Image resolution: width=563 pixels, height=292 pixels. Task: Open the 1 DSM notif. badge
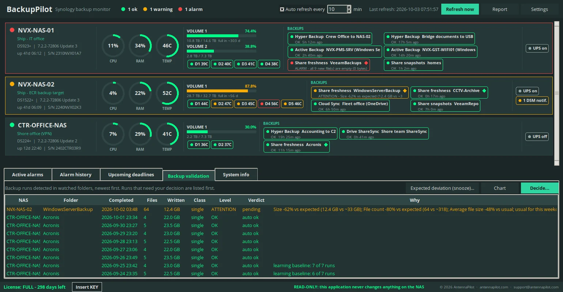[532, 100]
